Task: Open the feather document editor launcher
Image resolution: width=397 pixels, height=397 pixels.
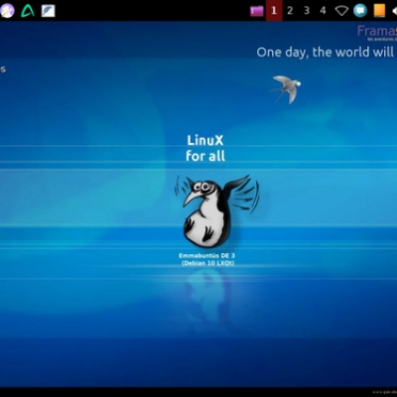Action: [49, 11]
